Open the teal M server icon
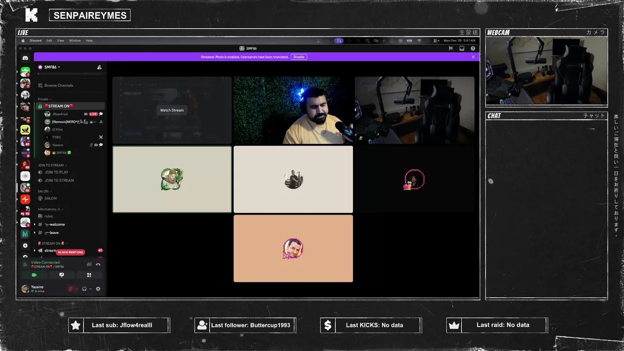Image resolution: width=624 pixels, height=351 pixels. click(x=25, y=234)
